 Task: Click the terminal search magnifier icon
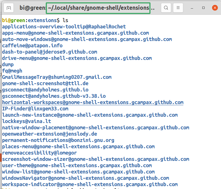(166, 8)
